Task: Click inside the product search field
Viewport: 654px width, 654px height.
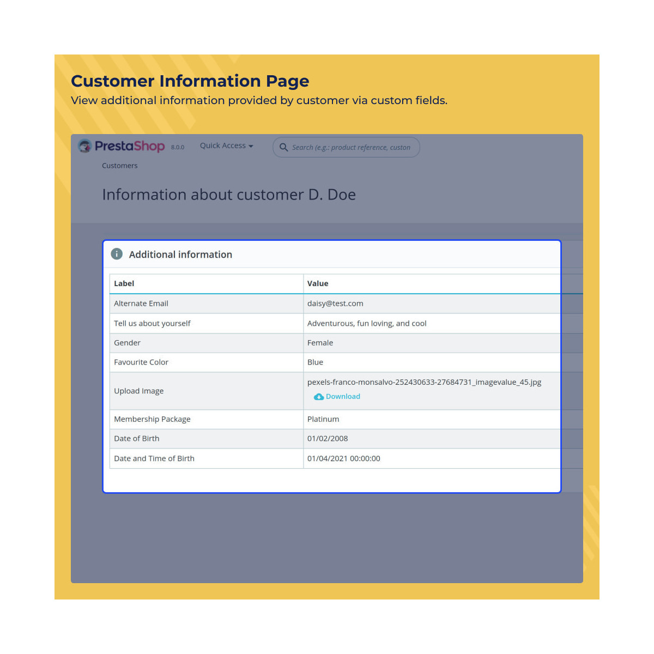Action: pyautogui.click(x=352, y=147)
